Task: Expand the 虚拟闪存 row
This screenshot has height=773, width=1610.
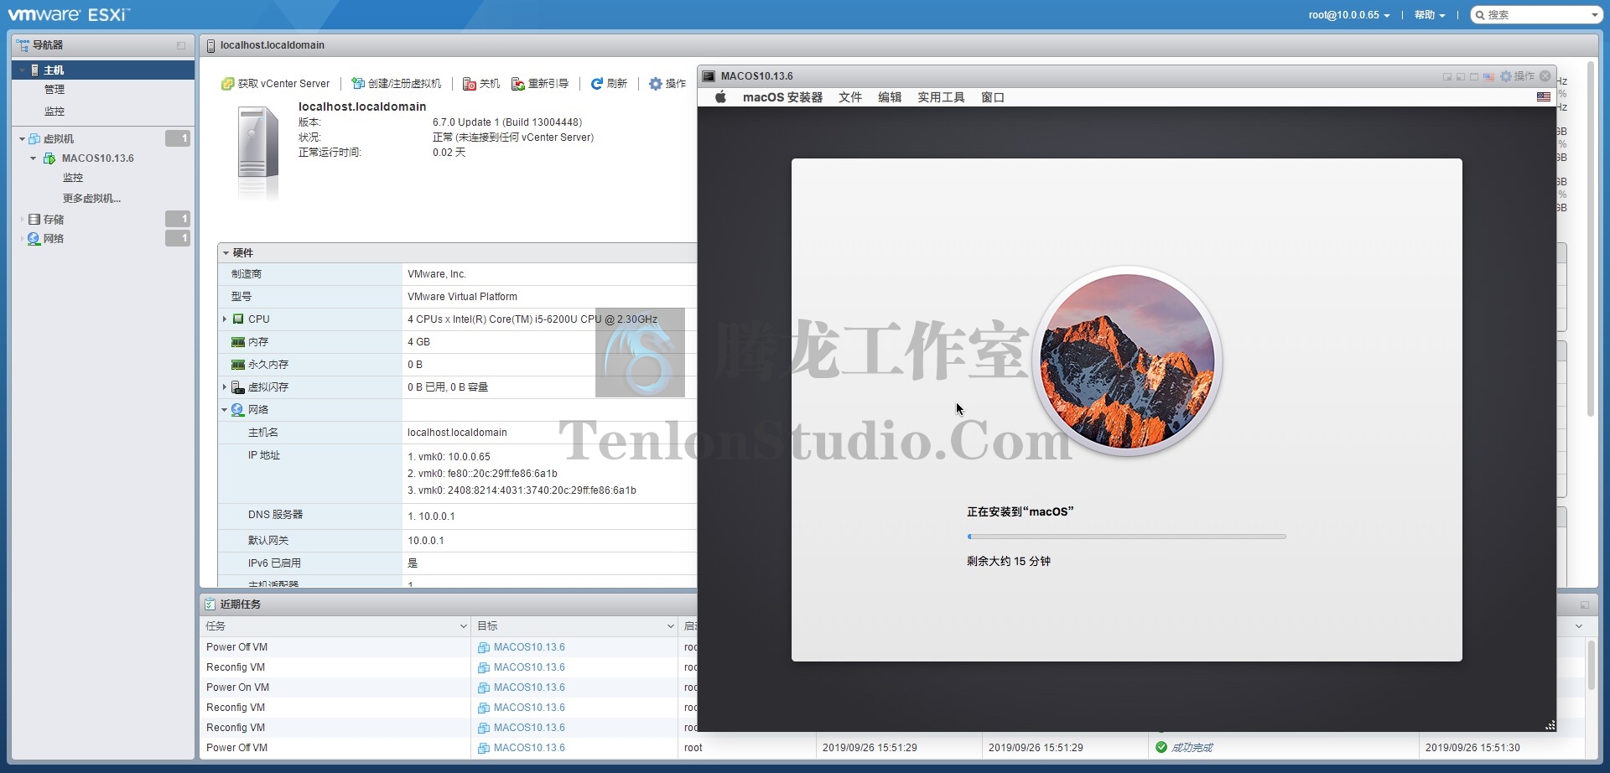Action: point(225,387)
